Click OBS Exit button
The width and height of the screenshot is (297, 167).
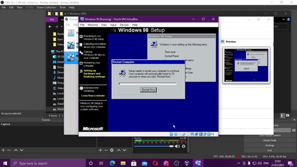point(270,150)
